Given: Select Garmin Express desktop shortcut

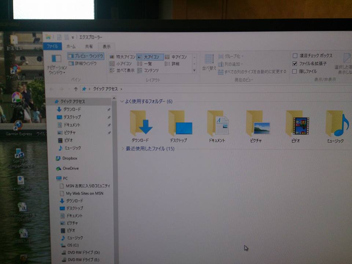Looking at the screenshot, I should coord(19,129).
